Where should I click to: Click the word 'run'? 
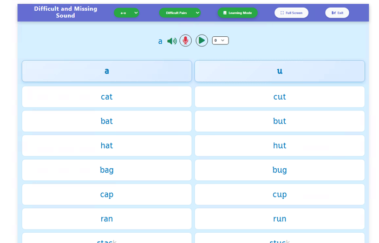280,219
